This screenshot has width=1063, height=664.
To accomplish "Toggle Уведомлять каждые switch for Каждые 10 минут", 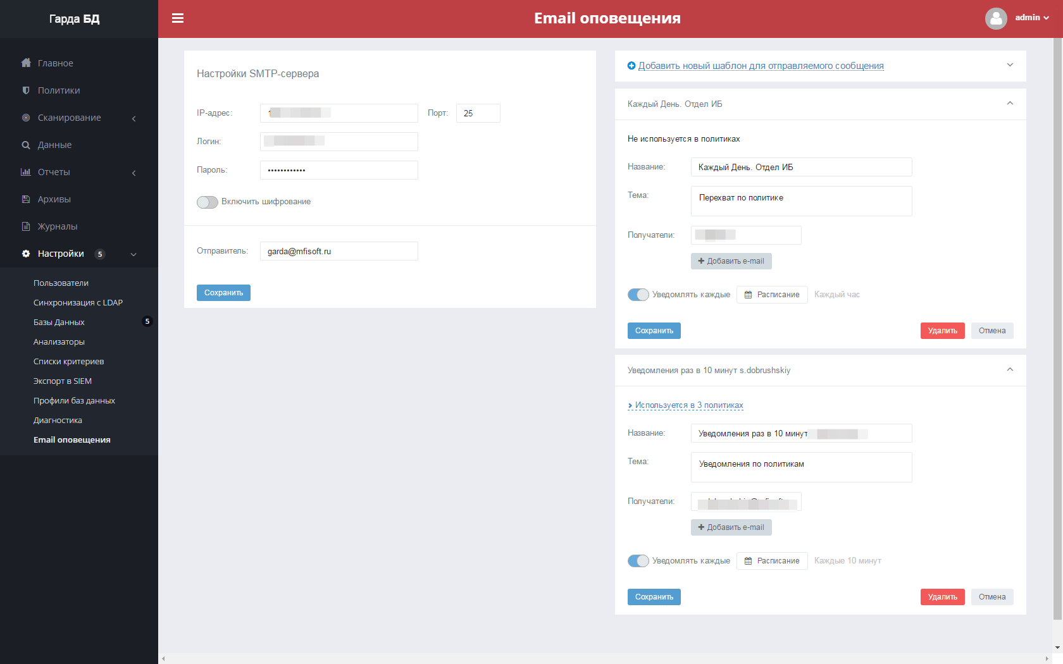I will 638,561.
